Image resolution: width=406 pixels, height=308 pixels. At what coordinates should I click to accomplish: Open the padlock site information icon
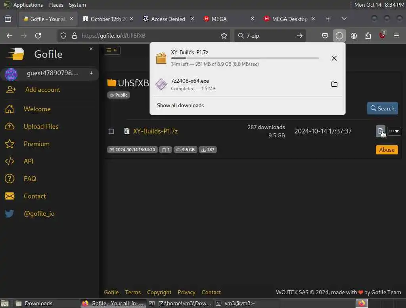coord(75,36)
